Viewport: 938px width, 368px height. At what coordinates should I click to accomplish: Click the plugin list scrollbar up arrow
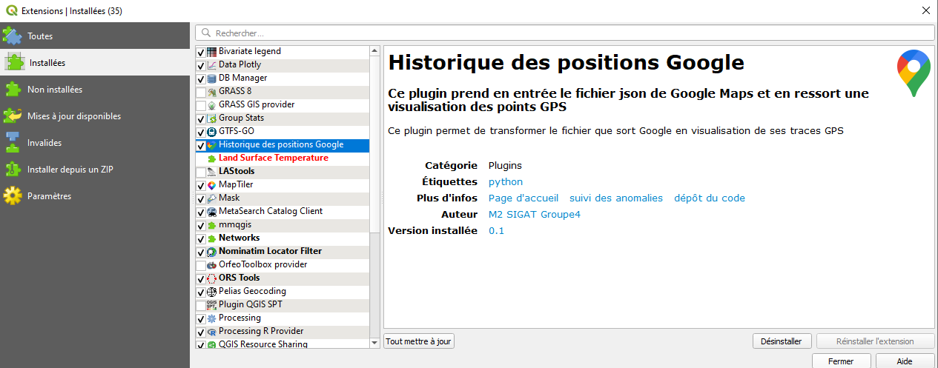374,51
